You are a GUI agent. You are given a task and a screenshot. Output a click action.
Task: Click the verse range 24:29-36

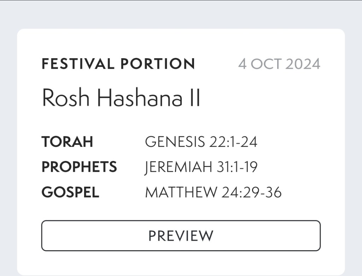[x=251, y=192]
